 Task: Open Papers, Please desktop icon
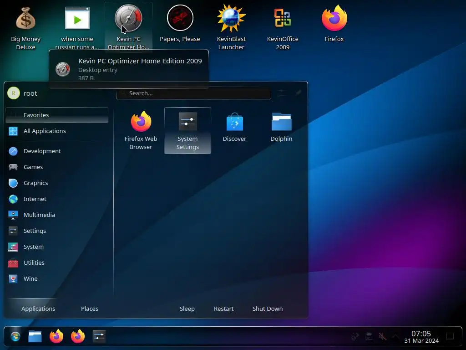pos(180,24)
